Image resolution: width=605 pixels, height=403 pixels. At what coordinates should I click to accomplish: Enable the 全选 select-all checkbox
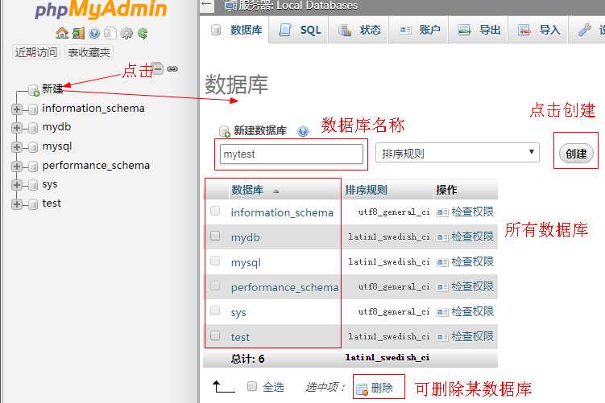point(252,386)
